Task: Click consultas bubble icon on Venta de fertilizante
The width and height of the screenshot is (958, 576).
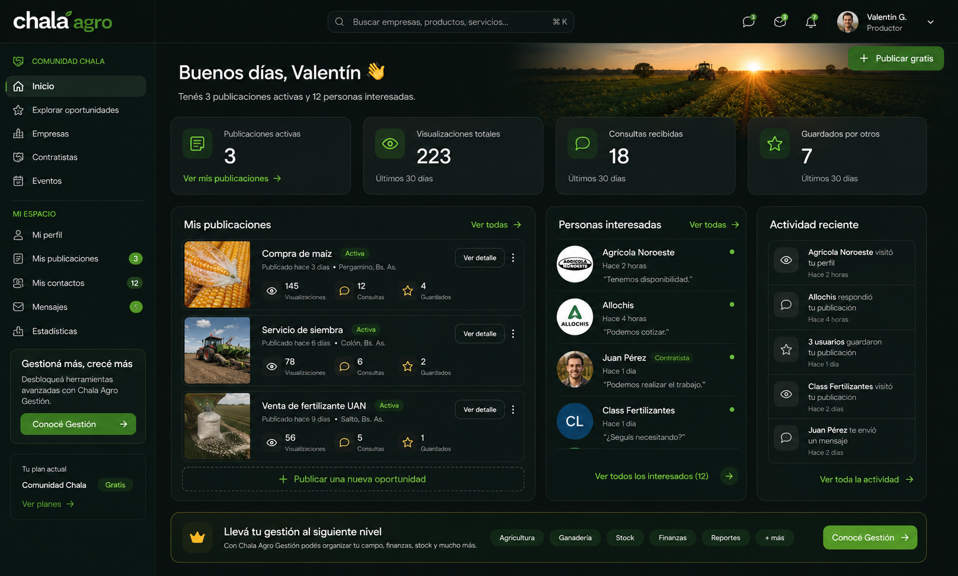Action: point(344,442)
